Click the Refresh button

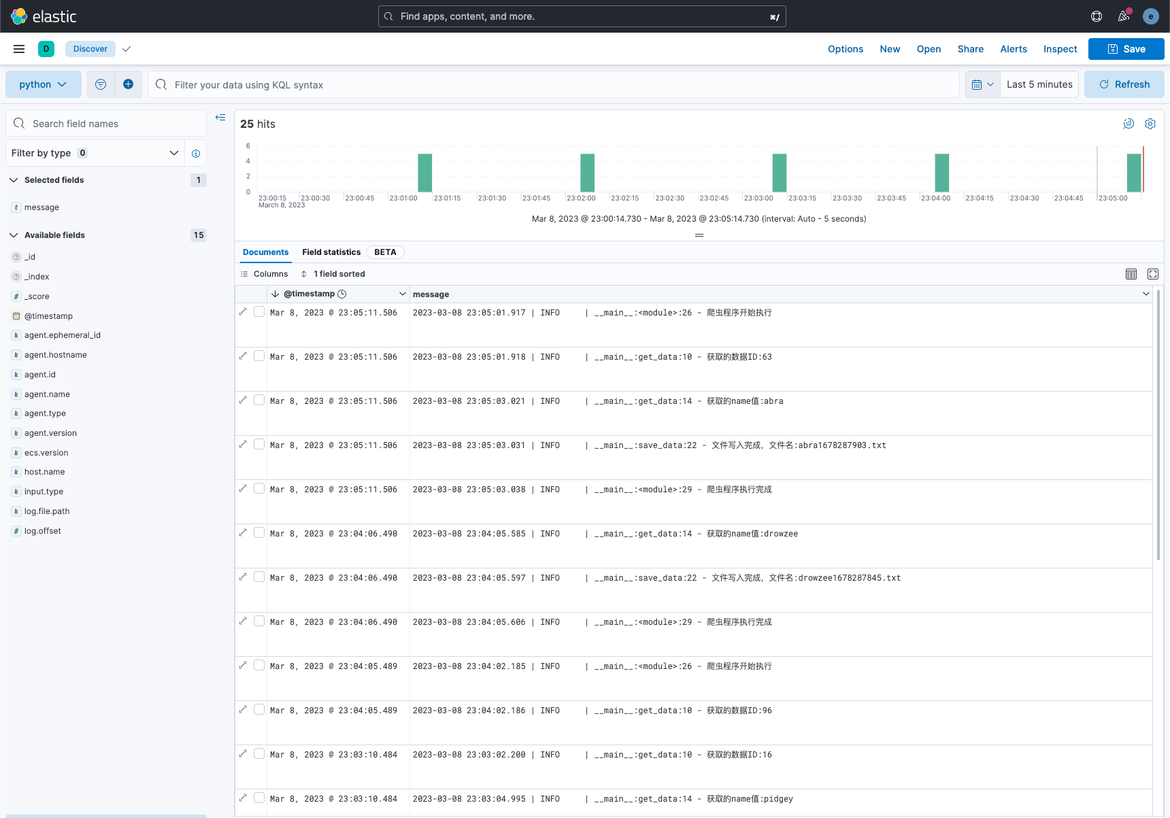click(x=1124, y=84)
